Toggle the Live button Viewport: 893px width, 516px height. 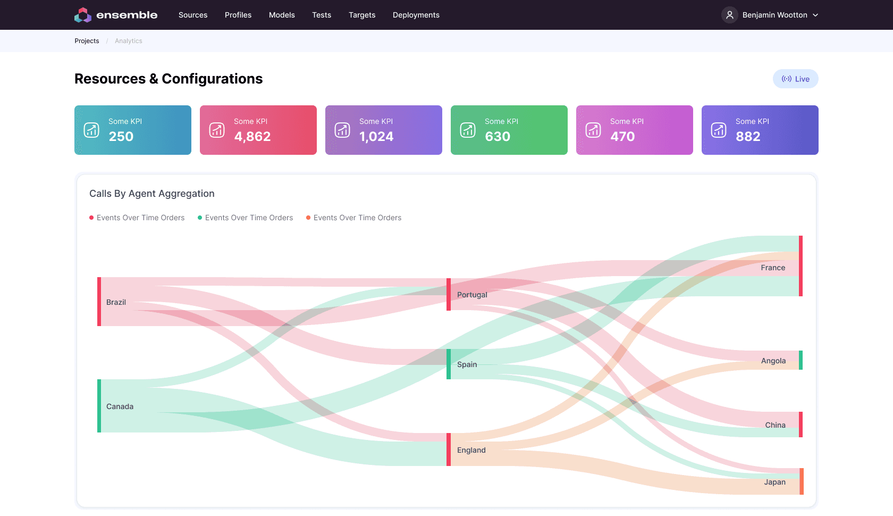click(795, 79)
